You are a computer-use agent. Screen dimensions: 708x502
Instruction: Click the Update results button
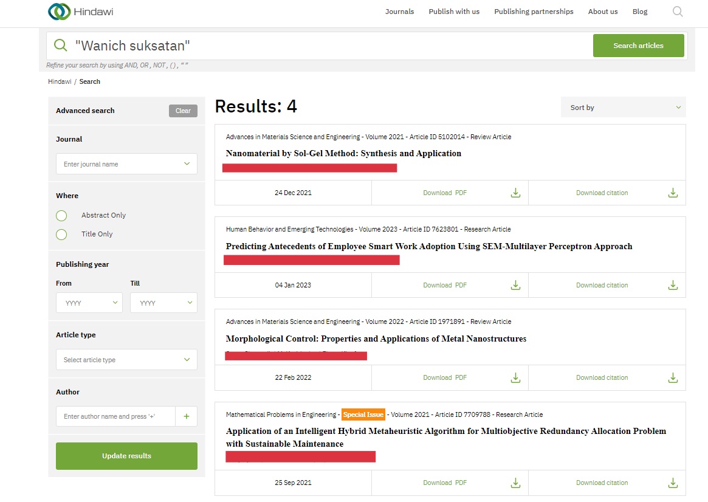[x=126, y=456]
